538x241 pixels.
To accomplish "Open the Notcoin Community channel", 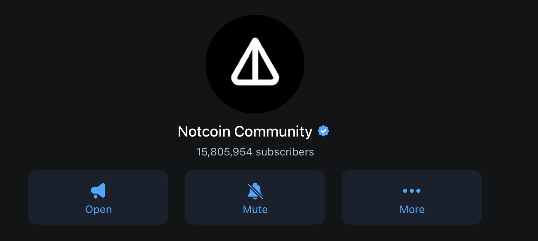I will [x=98, y=197].
